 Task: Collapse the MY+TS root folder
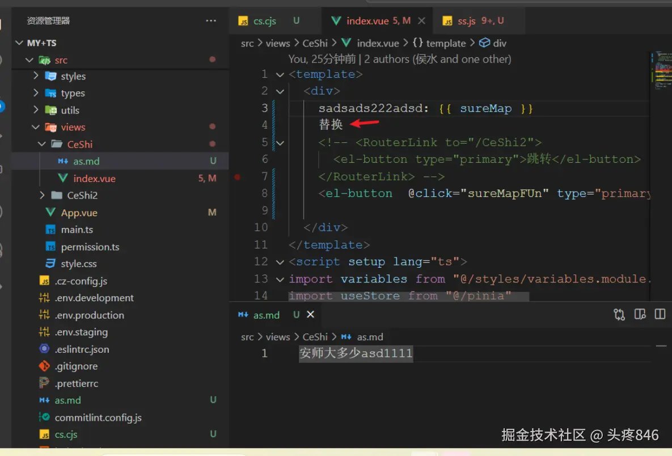click(19, 43)
